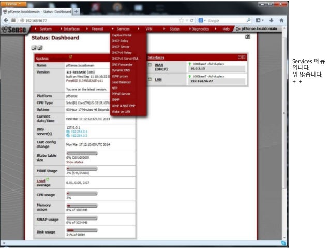
Task: Open the bookmarks menu button in toolbar
Action: point(260,20)
